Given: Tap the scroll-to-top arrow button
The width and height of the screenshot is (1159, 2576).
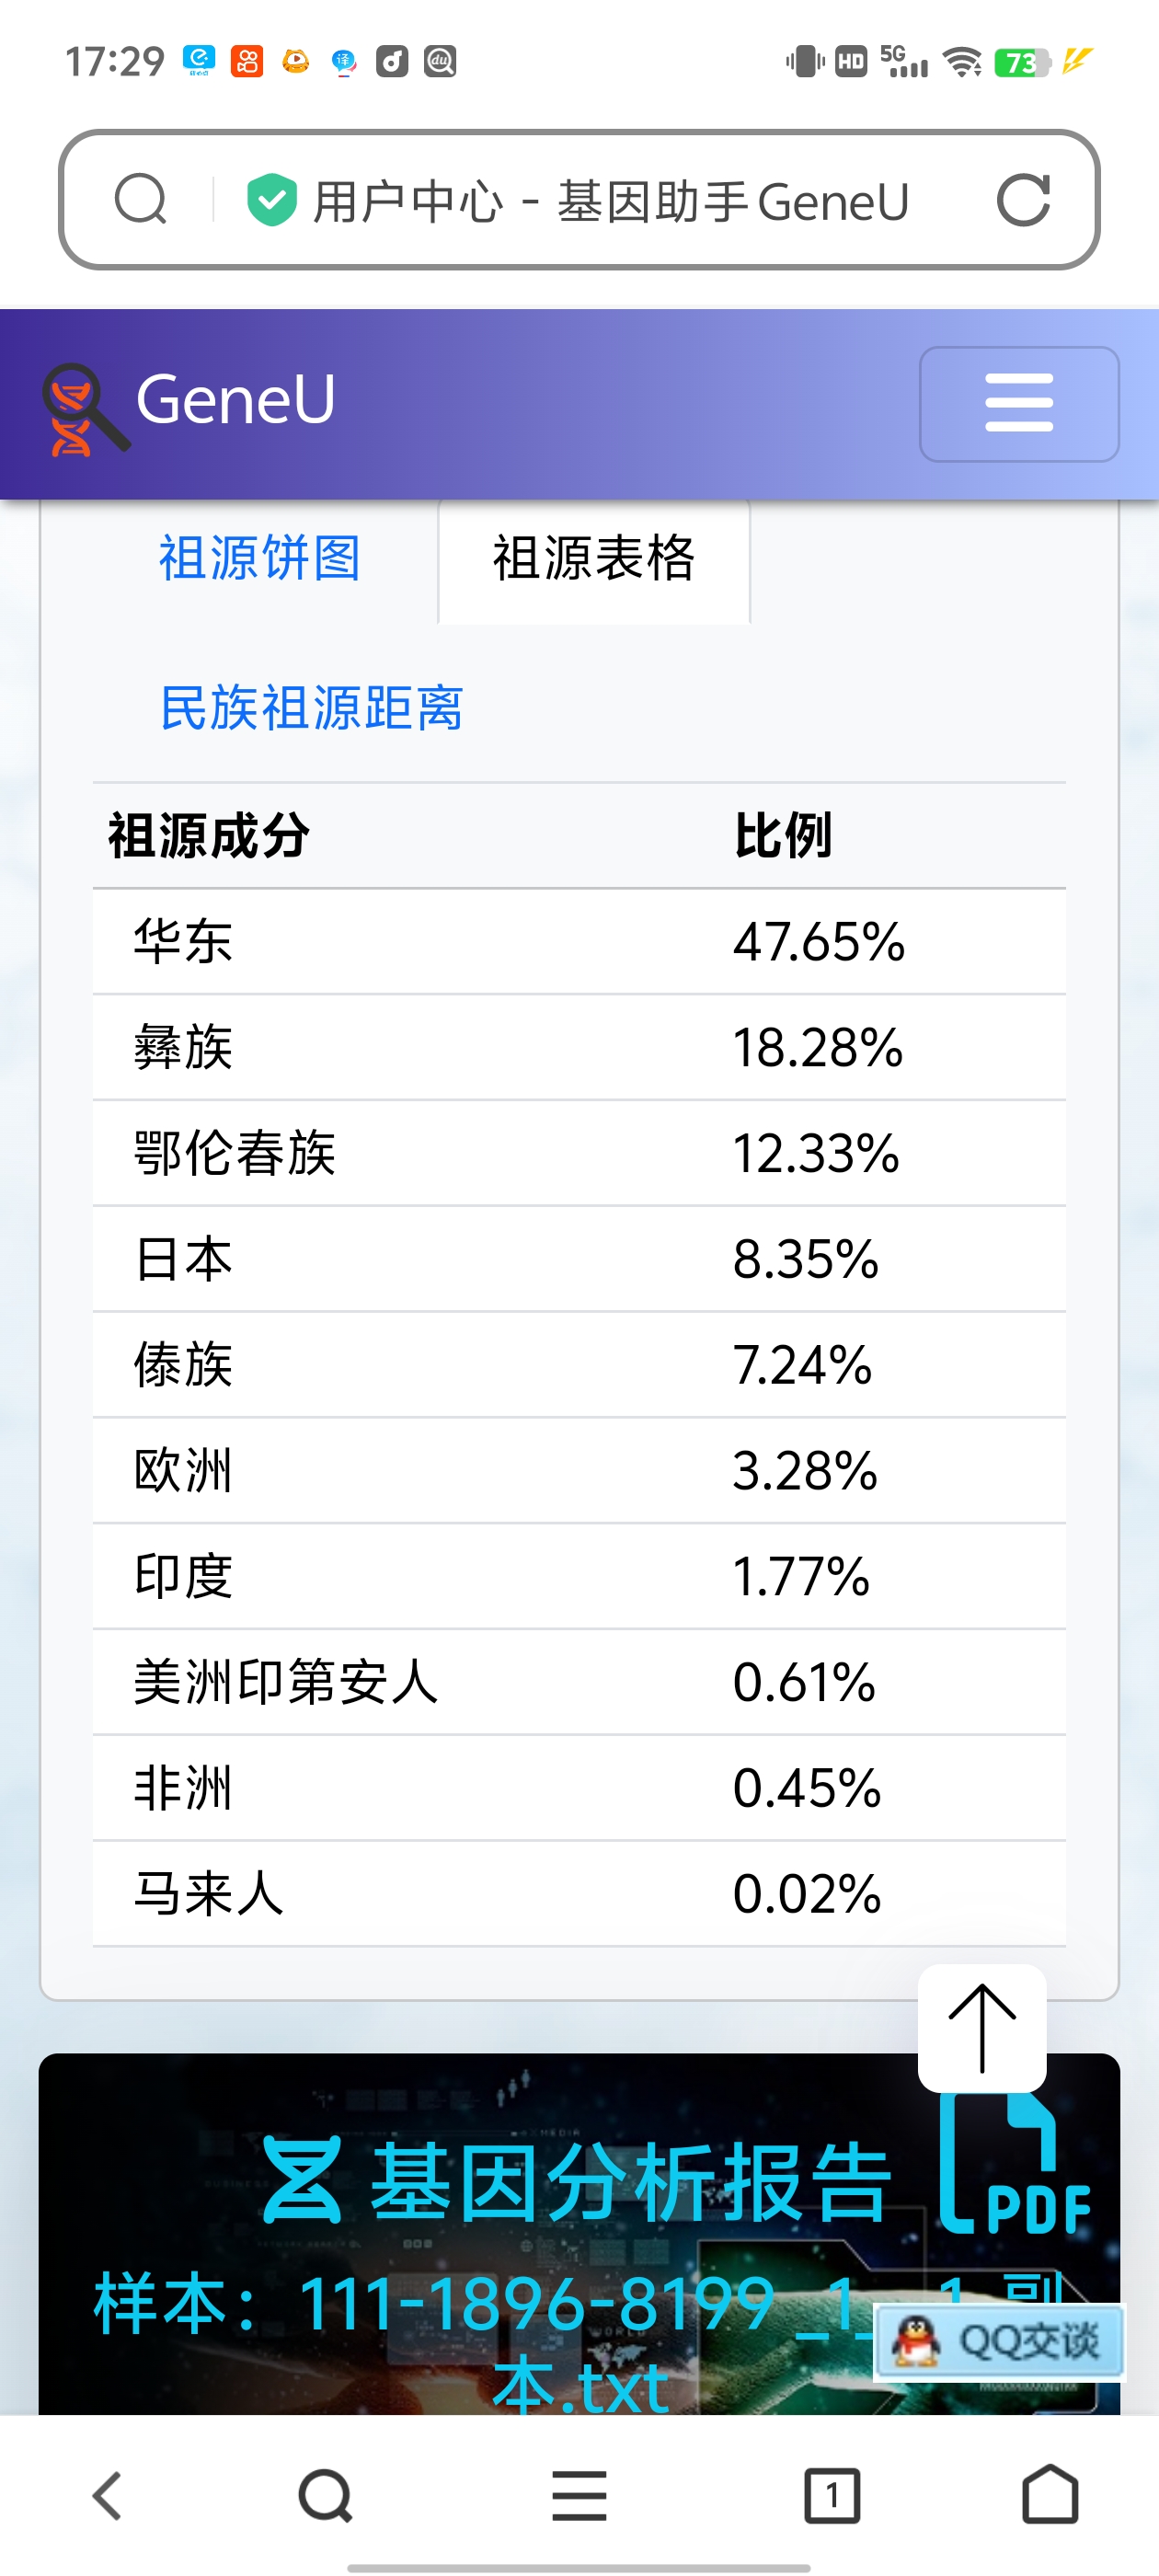Looking at the screenshot, I should 982,2028.
